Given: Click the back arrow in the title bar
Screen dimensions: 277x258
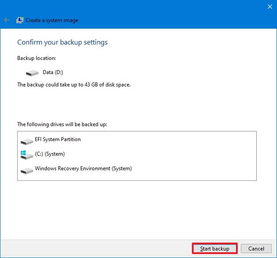Looking at the screenshot, I should pos(7,20).
